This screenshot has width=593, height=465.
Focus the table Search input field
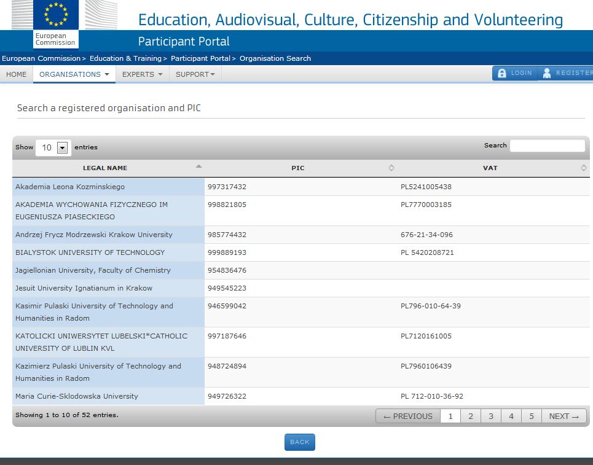click(548, 146)
